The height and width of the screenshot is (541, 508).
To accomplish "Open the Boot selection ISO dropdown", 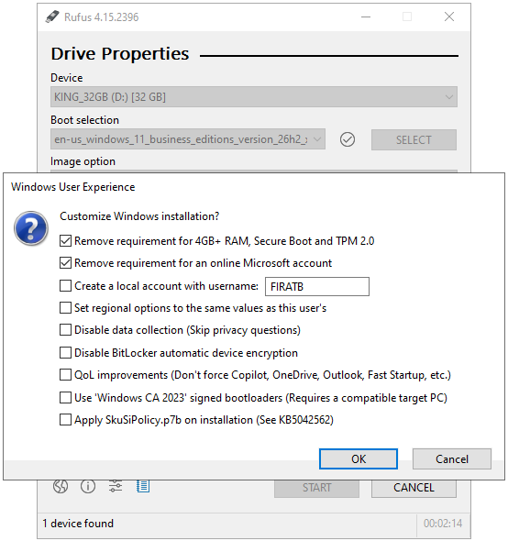I will tap(188, 139).
